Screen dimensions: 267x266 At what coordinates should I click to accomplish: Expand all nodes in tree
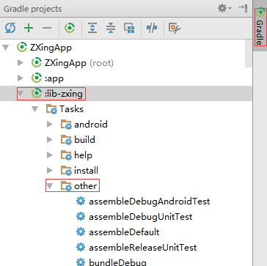coord(92,28)
